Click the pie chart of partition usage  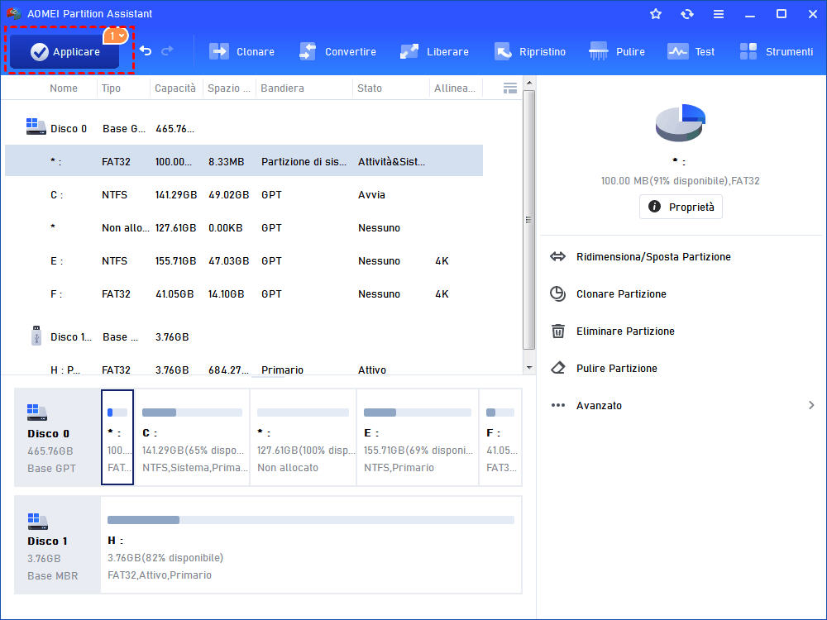click(681, 123)
